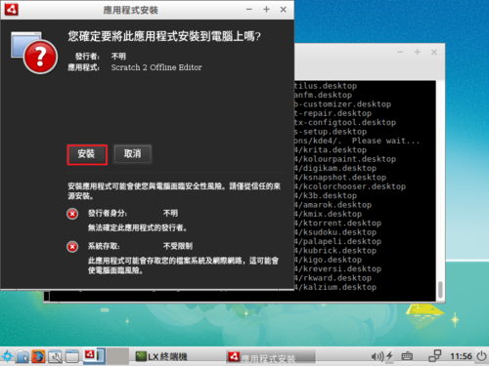Click the 'tilus.desktop' line in terminal
This screenshot has height=366, width=489.
pyautogui.click(x=326, y=86)
